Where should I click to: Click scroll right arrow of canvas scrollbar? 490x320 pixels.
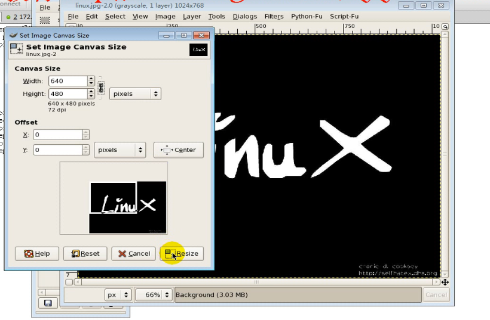437,282
